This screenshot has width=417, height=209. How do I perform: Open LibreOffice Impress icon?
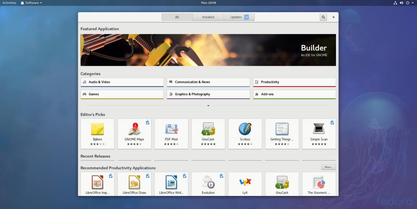tap(97, 182)
